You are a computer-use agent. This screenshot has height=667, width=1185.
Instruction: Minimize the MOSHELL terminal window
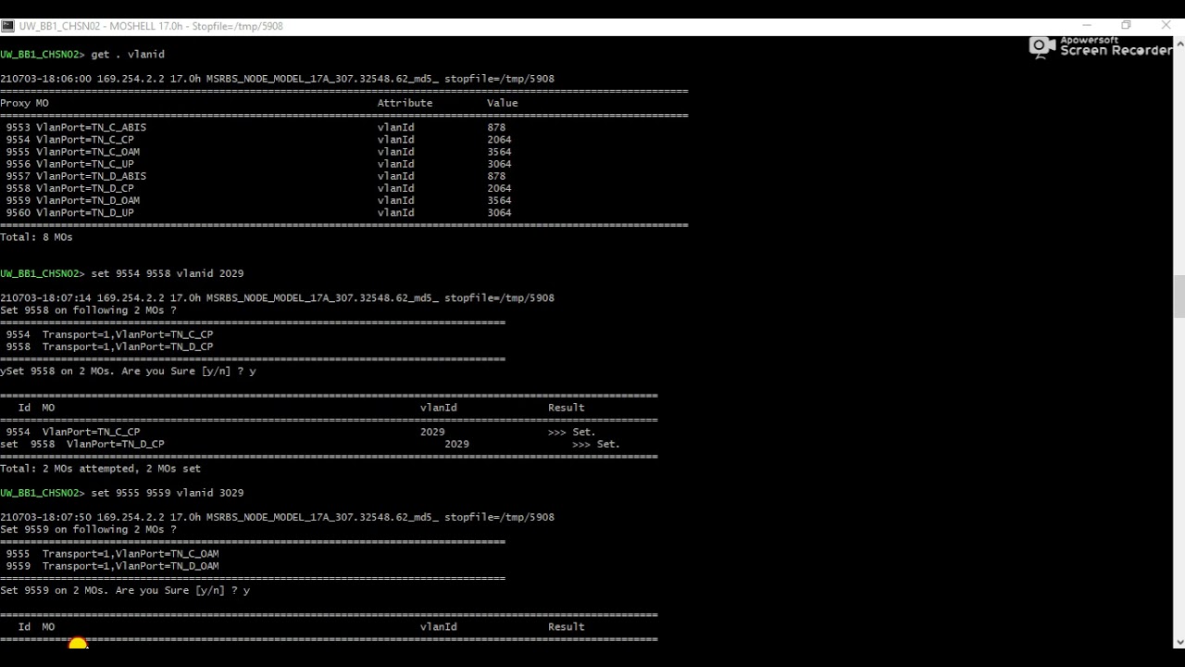tap(1086, 26)
